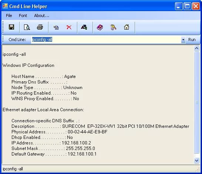Screen dimensions: 202x174
Task: Click the Copy output icon
Action: pos(56,27)
